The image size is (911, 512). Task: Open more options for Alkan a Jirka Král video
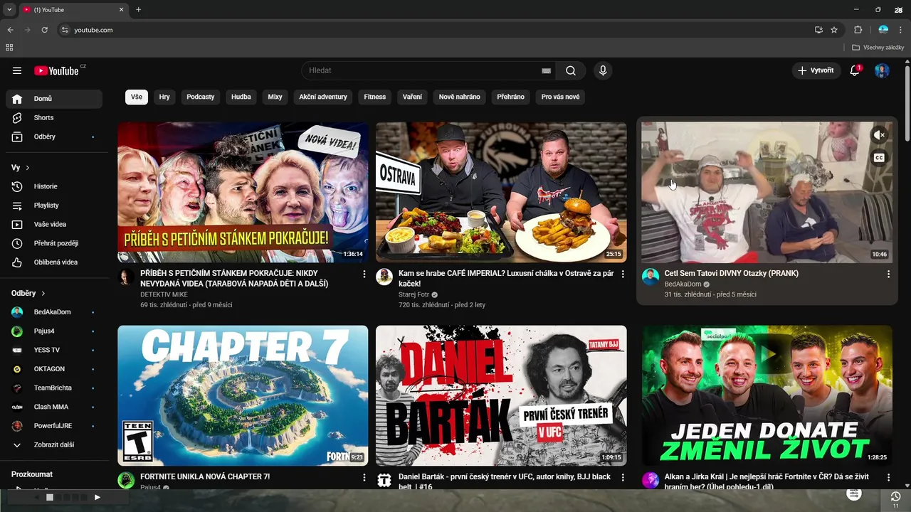(x=888, y=477)
